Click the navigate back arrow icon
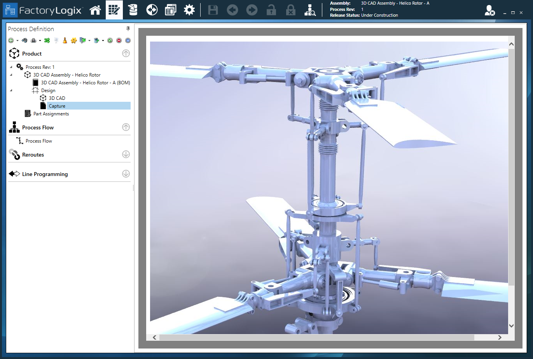Viewport: 533px width, 359px height. [x=232, y=10]
